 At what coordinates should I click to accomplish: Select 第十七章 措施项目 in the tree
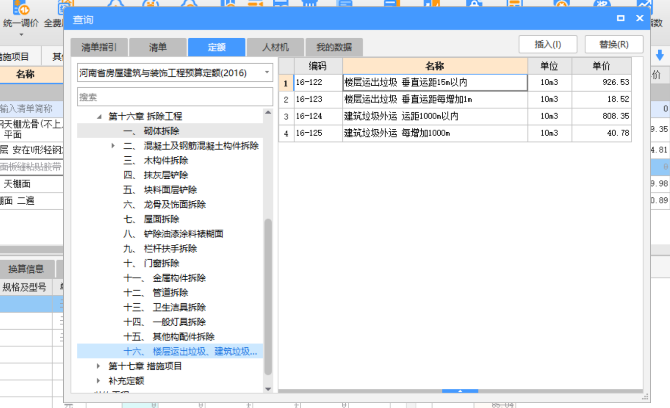point(145,366)
